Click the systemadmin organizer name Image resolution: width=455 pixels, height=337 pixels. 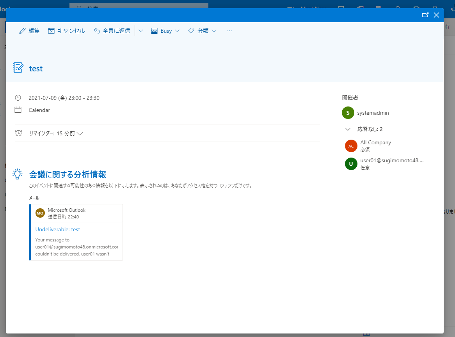[373, 113]
